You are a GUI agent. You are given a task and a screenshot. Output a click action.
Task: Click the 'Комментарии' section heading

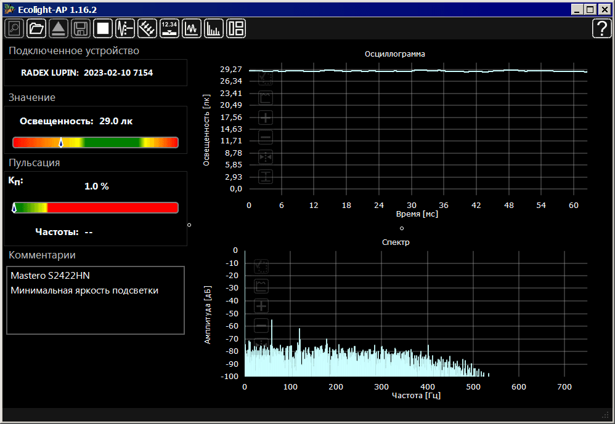(x=42, y=255)
